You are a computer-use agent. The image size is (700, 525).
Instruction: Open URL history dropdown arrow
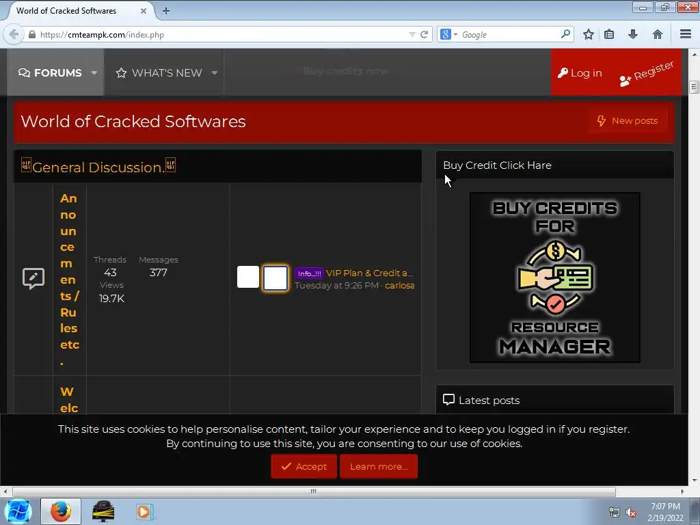point(412,34)
